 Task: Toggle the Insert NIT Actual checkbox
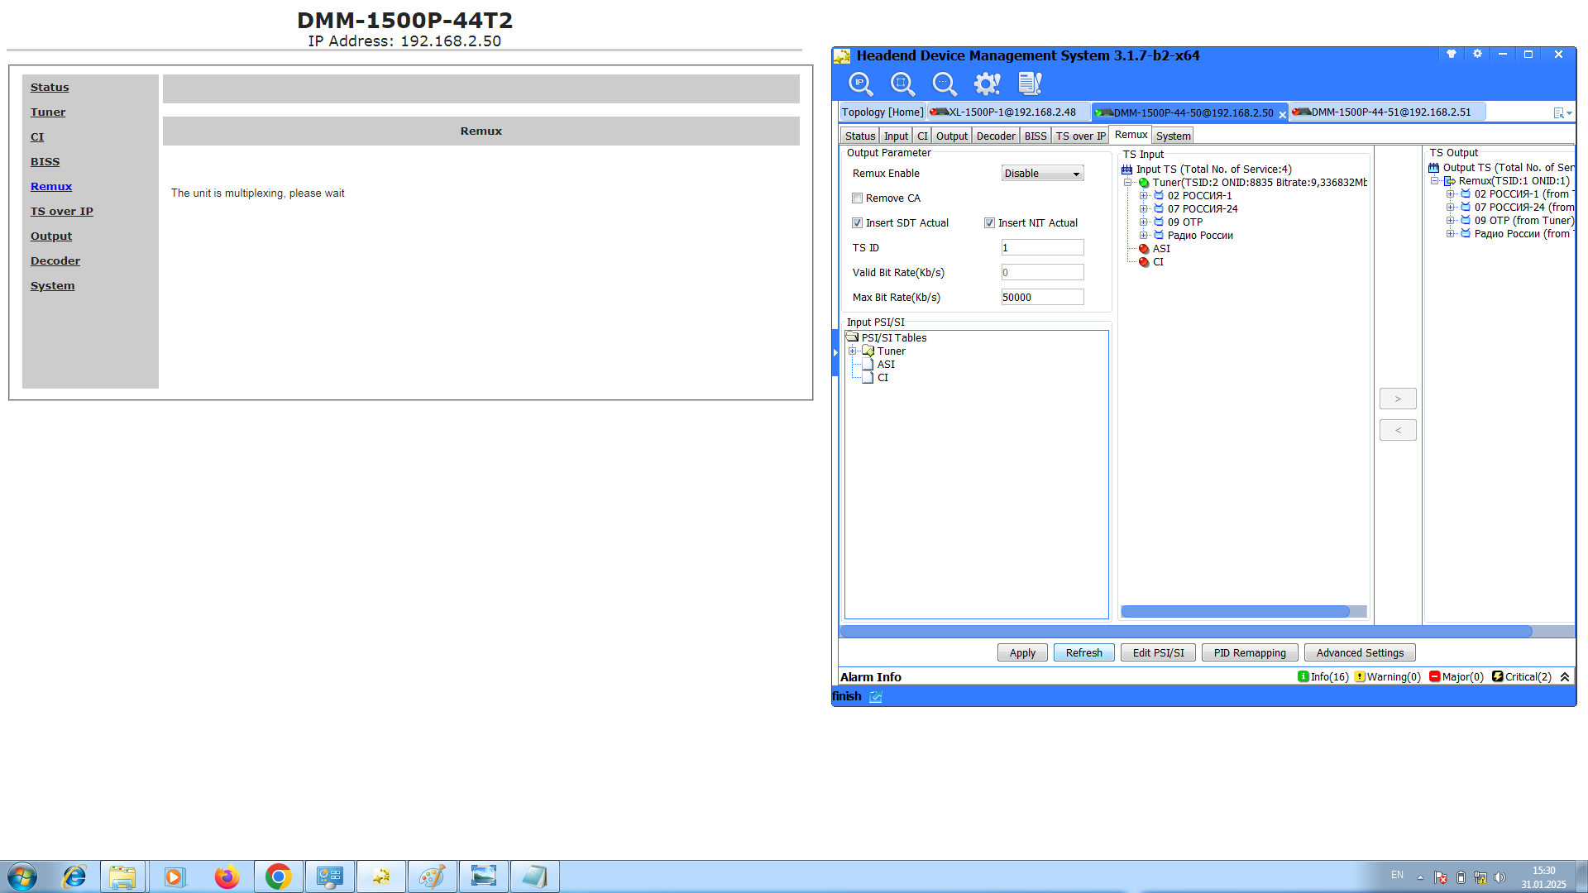click(989, 223)
